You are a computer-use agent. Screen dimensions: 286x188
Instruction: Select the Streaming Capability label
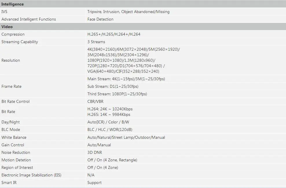(x=20, y=42)
